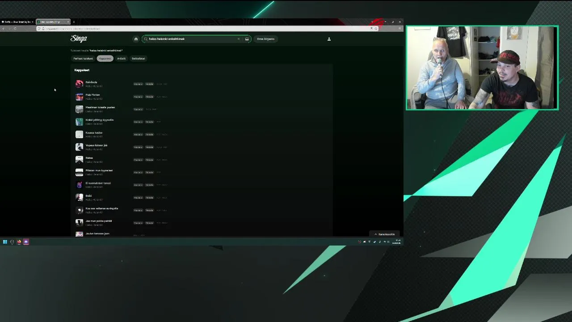Open the user profile icon
The height and width of the screenshot is (322, 572).
coord(329,39)
